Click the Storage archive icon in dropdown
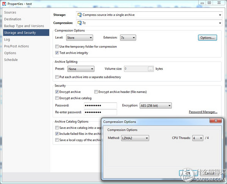The height and width of the screenshot is (184, 227). click(x=79, y=15)
